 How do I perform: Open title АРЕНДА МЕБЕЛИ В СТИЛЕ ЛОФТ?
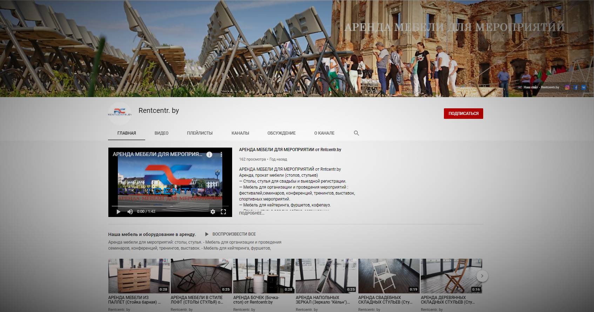pyautogui.click(x=197, y=300)
